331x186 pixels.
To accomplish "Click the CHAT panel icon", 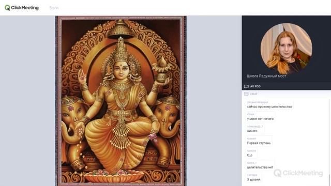I will (x=246, y=94).
